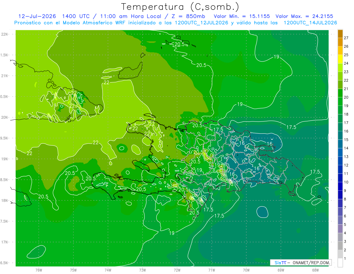The width and height of the screenshot is (354, 274).
Task: Select the '1200UTC_14JUL2026' valid-until time
Action: [310, 23]
